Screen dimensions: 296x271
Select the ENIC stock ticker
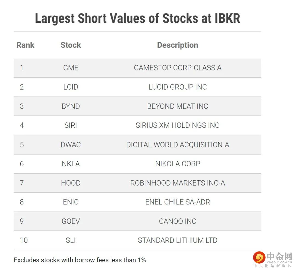point(71,202)
